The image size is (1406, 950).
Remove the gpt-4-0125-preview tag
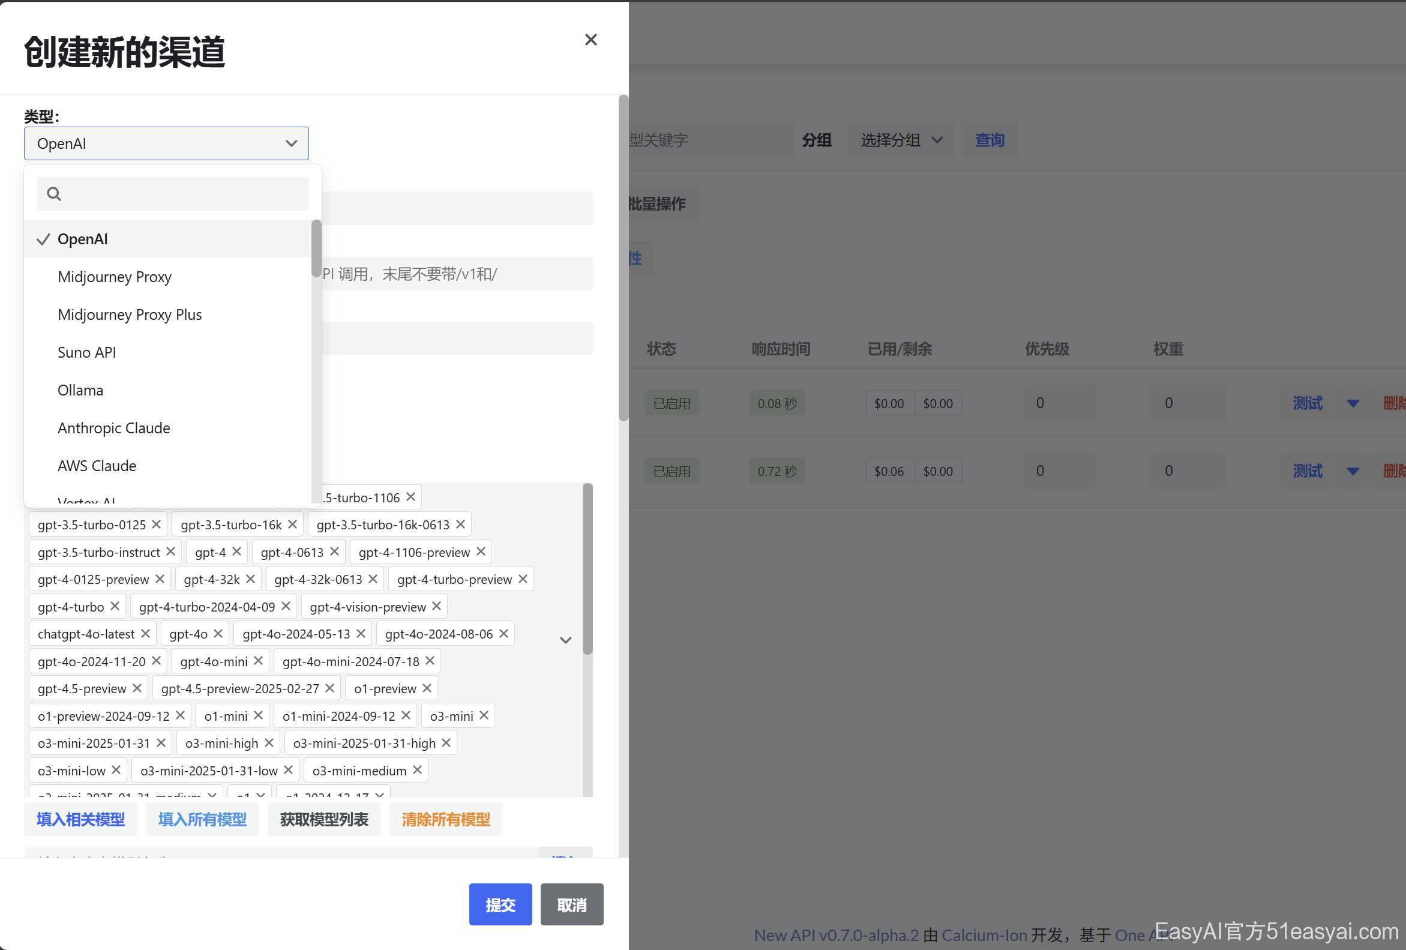pyautogui.click(x=160, y=579)
